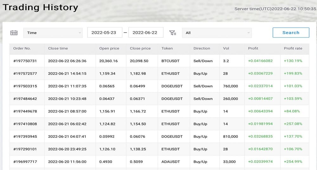Open the All filter dropdown
The image size is (317, 170).
[x=217, y=33]
